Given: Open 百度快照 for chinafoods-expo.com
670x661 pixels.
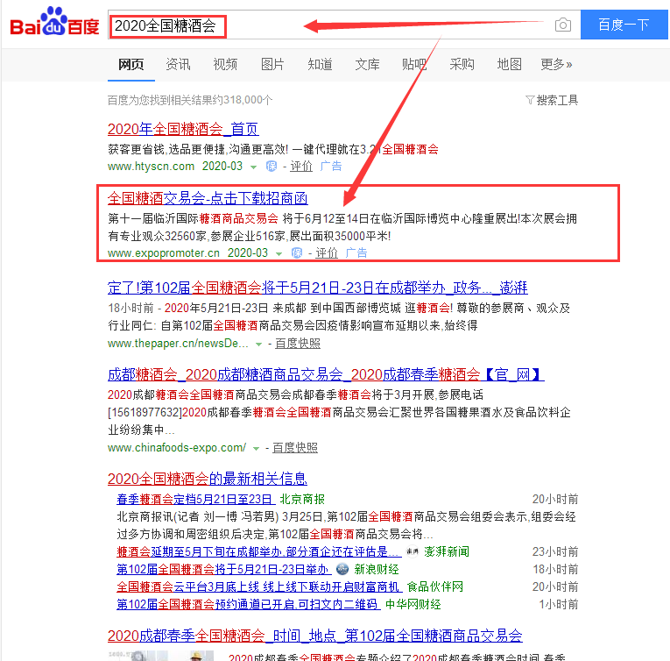Looking at the screenshot, I should coord(295,447).
